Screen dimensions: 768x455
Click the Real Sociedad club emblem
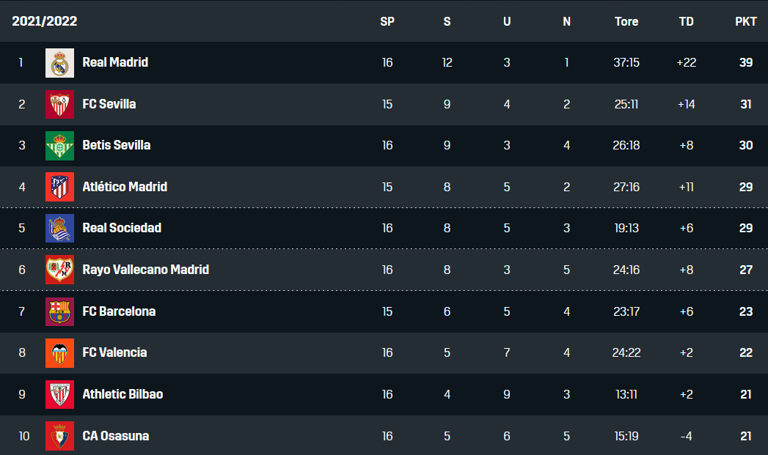tap(59, 228)
